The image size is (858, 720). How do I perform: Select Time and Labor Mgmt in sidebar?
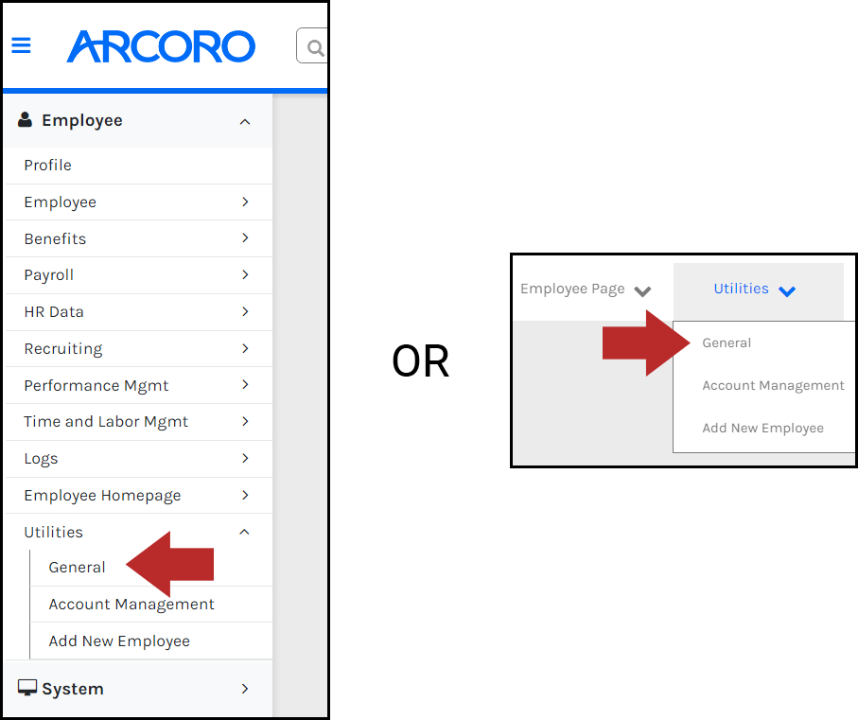[x=106, y=422]
